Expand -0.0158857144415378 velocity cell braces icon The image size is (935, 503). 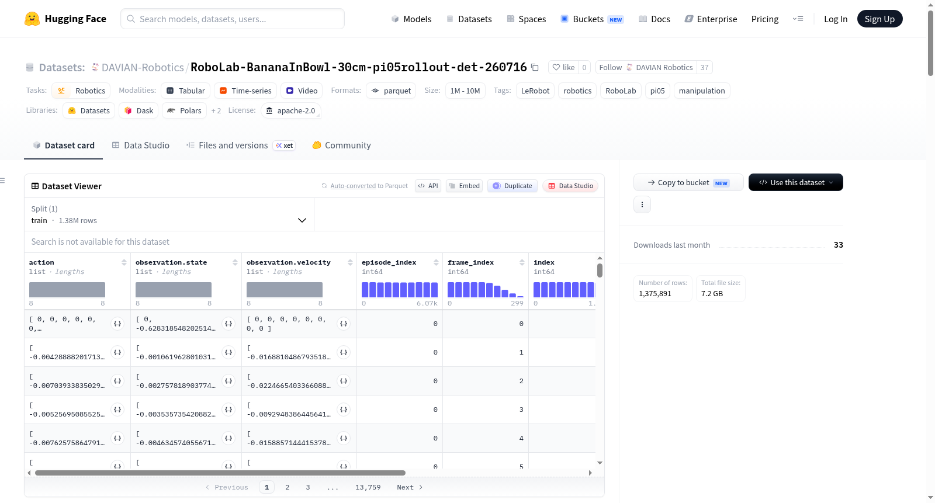coord(344,438)
